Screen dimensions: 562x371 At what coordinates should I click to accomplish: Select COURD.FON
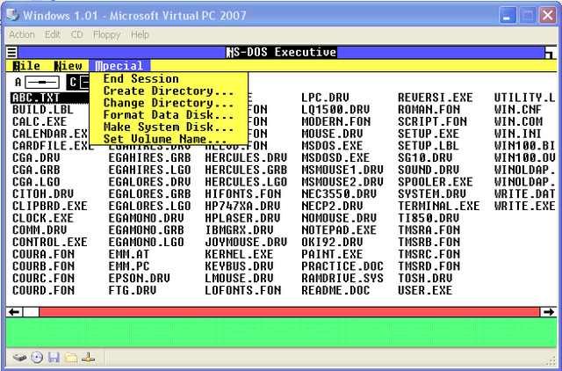pos(43,290)
